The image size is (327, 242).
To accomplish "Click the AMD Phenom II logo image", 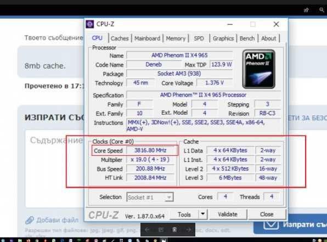I will 258,69.
